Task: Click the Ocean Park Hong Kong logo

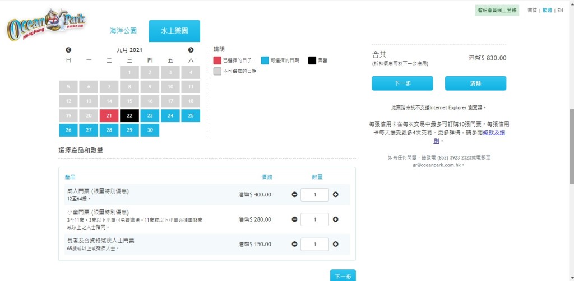Action: coord(46,25)
